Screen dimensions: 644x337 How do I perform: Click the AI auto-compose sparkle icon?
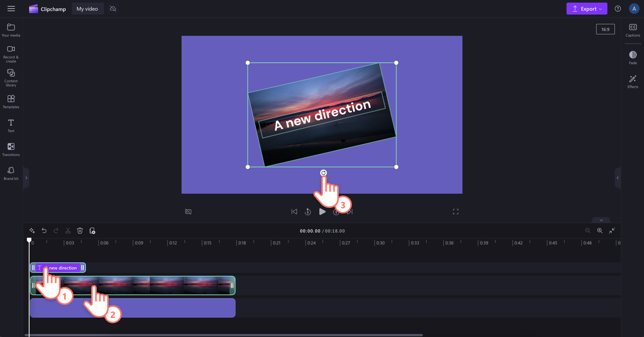click(x=32, y=231)
